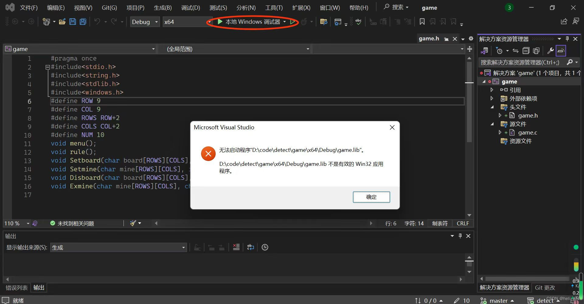Click 本地 Windows 调试器 start button
The image size is (584, 304).
click(249, 22)
